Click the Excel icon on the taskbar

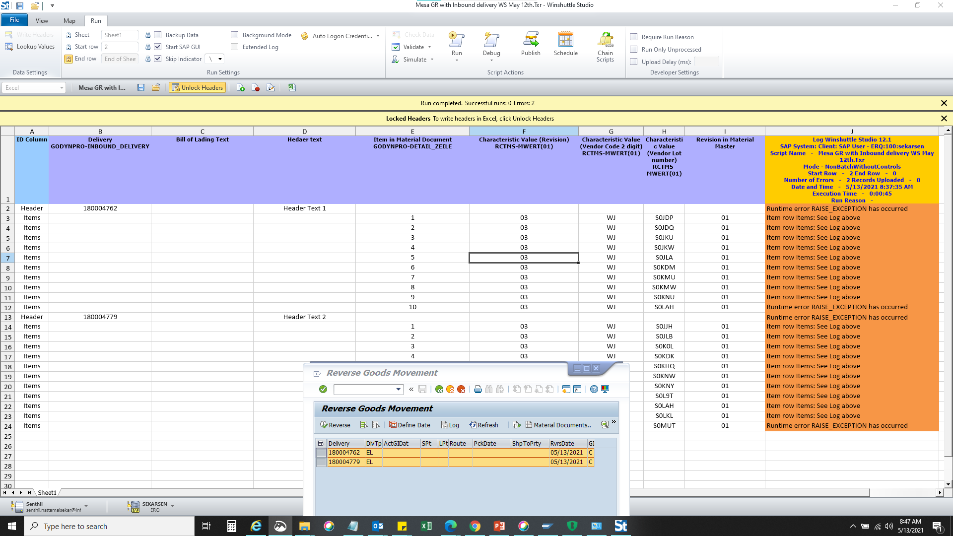tap(426, 526)
